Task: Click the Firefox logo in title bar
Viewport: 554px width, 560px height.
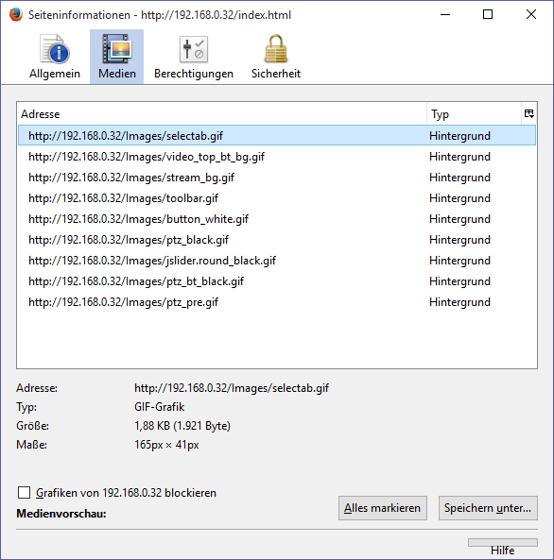Action: tap(16, 15)
